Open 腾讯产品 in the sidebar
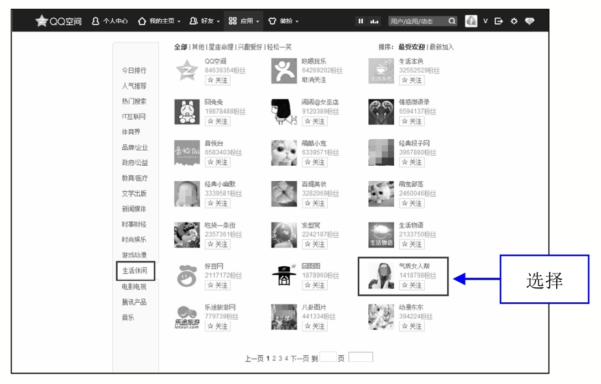 click(134, 302)
